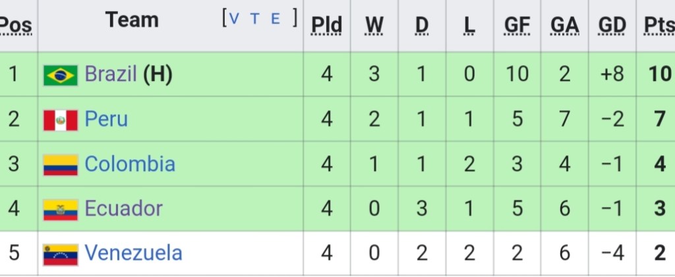
Task: Click the Colombia flag icon
Action: [61, 164]
